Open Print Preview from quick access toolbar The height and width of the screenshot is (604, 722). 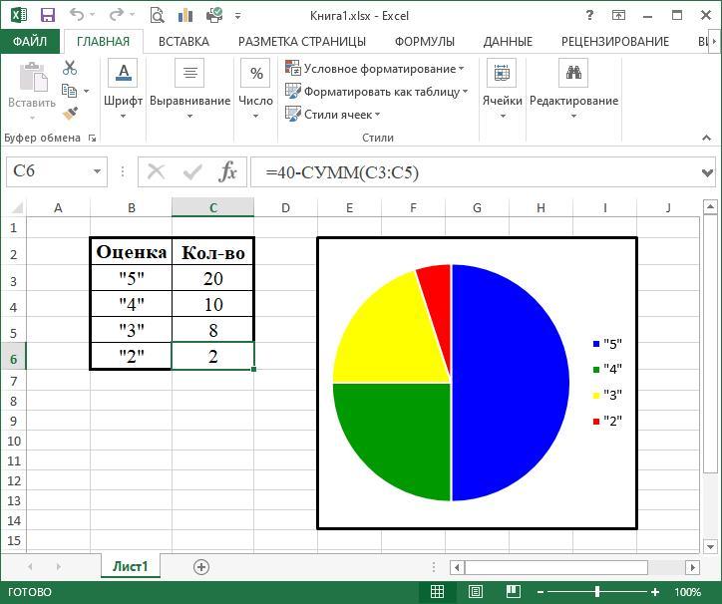(x=157, y=16)
